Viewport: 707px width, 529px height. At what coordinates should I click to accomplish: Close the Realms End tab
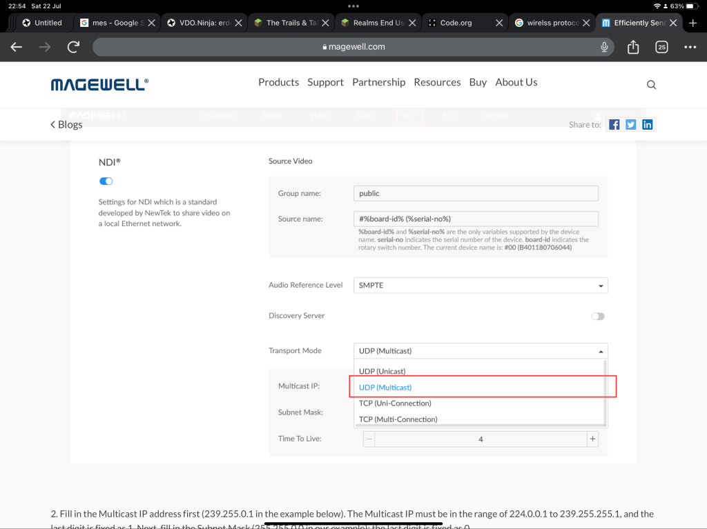(412, 23)
